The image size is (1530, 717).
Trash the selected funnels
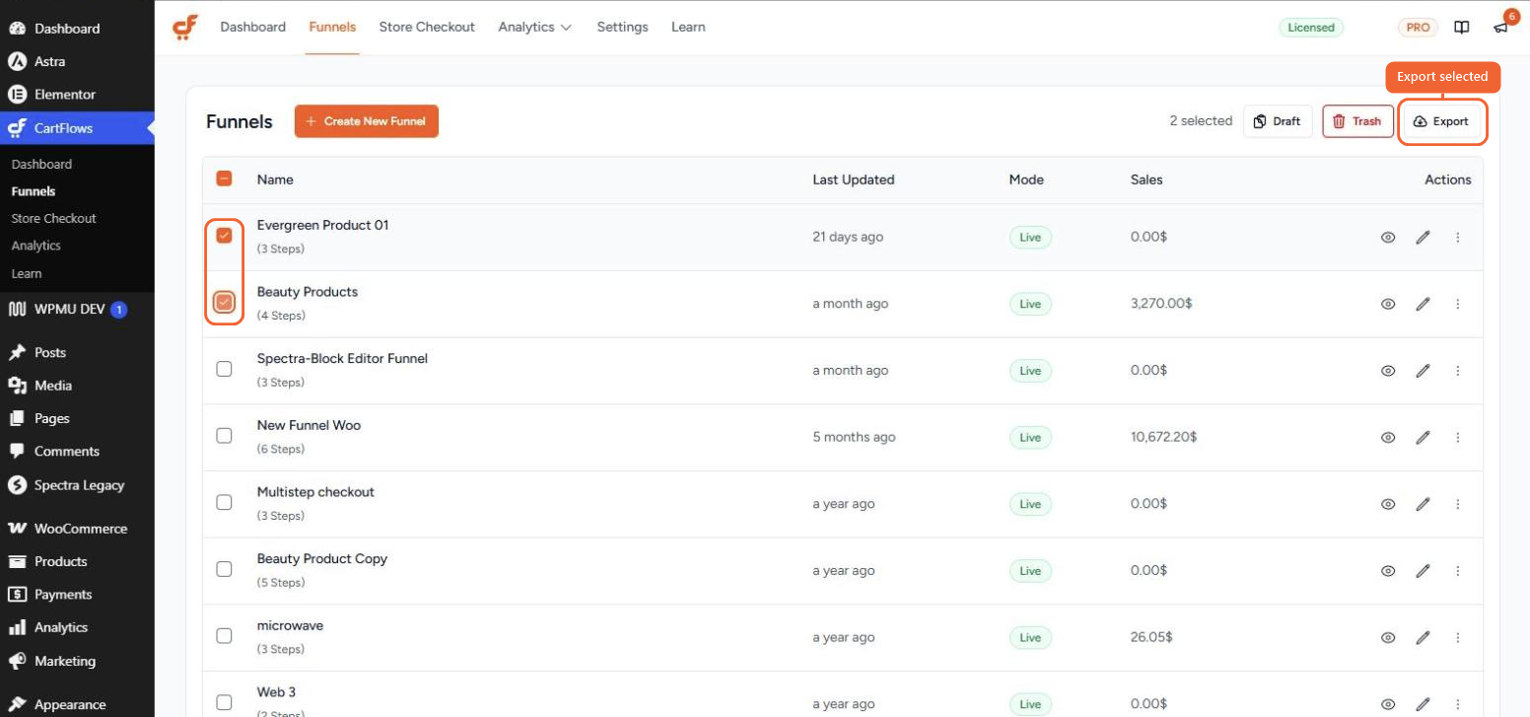(1357, 121)
